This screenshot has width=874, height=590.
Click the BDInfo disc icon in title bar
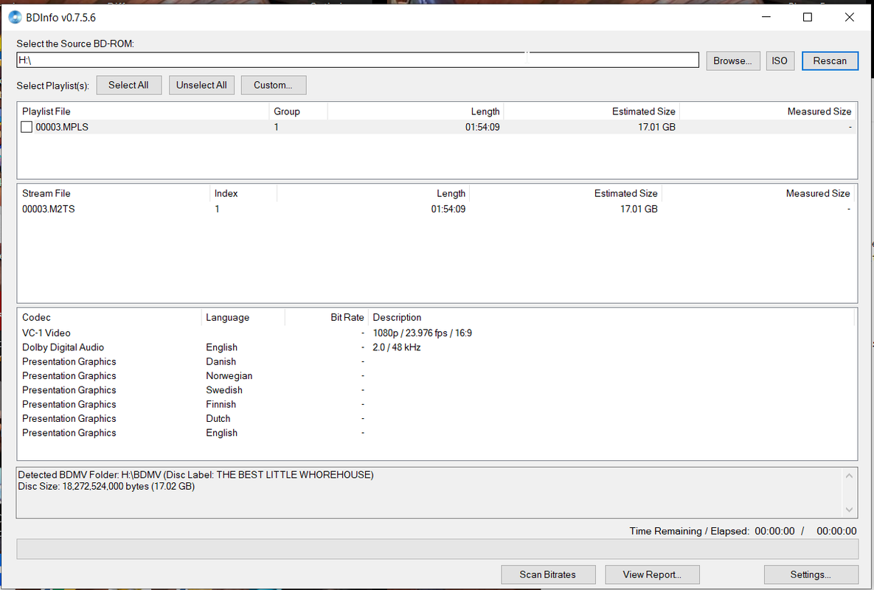click(15, 17)
